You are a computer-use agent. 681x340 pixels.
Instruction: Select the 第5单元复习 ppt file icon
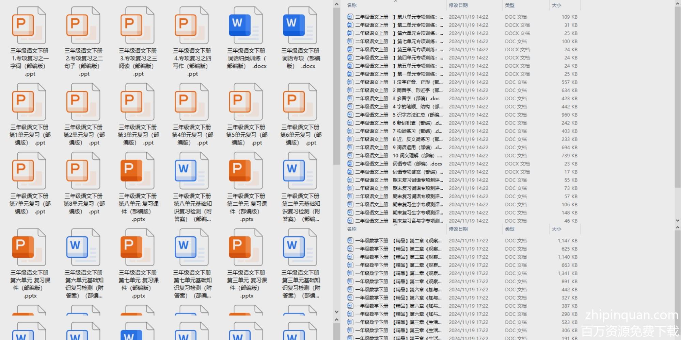(x=246, y=102)
